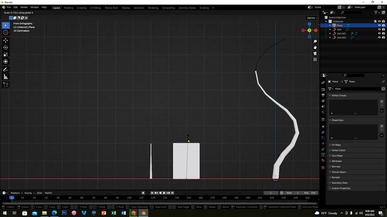Open the timeline Keying menu
Image resolution: width=387 pixels, height=217 pixels.
coord(29,193)
